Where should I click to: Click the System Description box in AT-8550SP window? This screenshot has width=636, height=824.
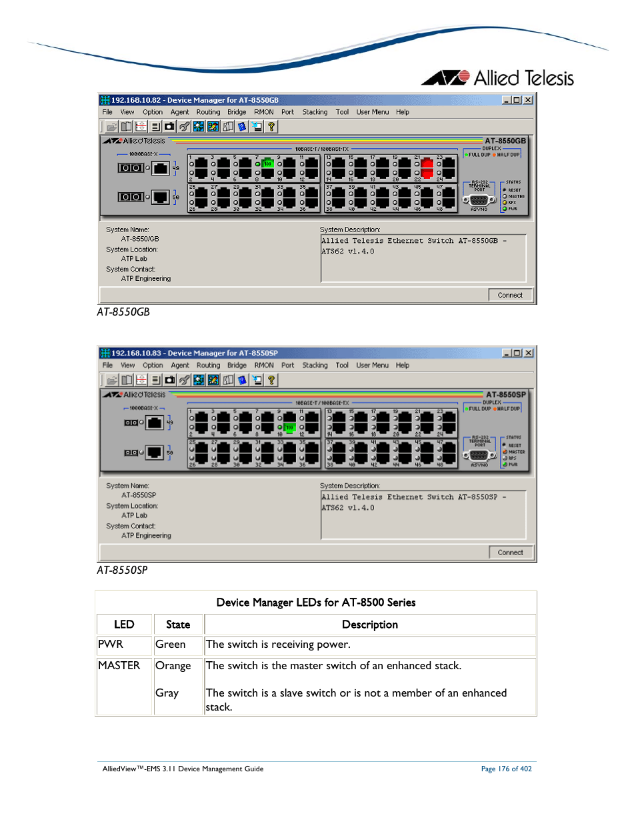423,514
